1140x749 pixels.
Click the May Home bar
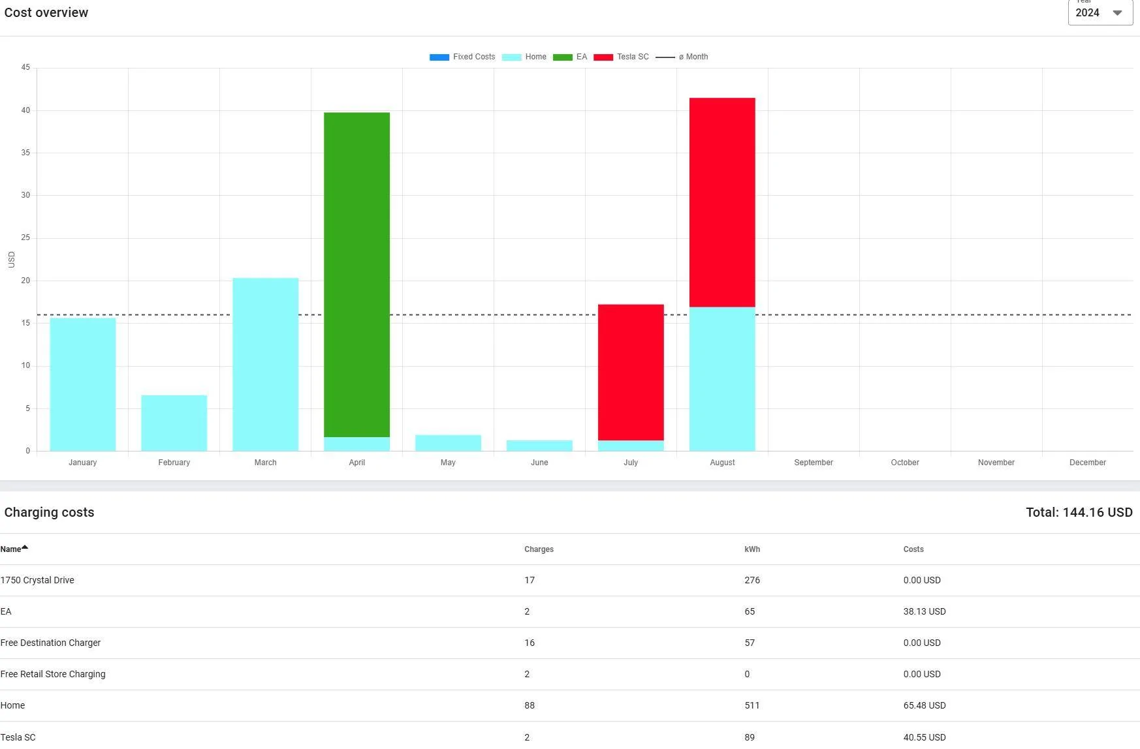pos(449,443)
